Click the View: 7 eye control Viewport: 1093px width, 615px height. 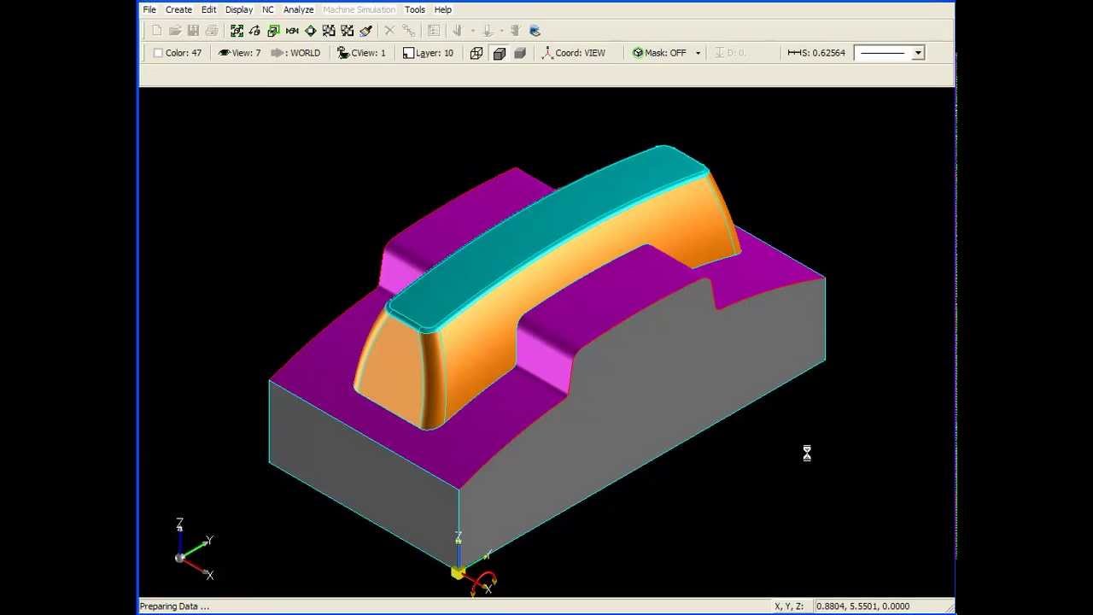click(x=239, y=53)
